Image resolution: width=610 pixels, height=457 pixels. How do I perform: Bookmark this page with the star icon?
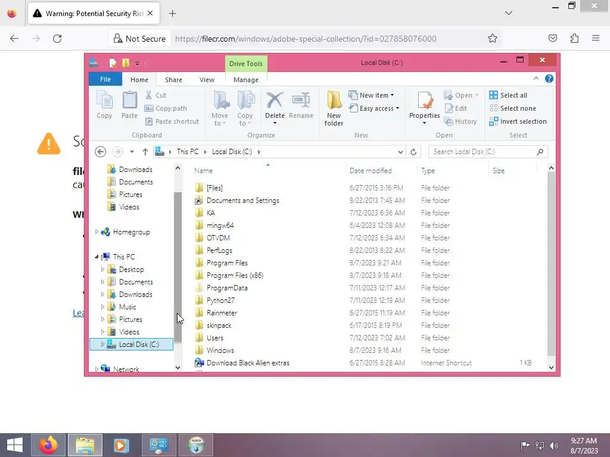tap(493, 39)
